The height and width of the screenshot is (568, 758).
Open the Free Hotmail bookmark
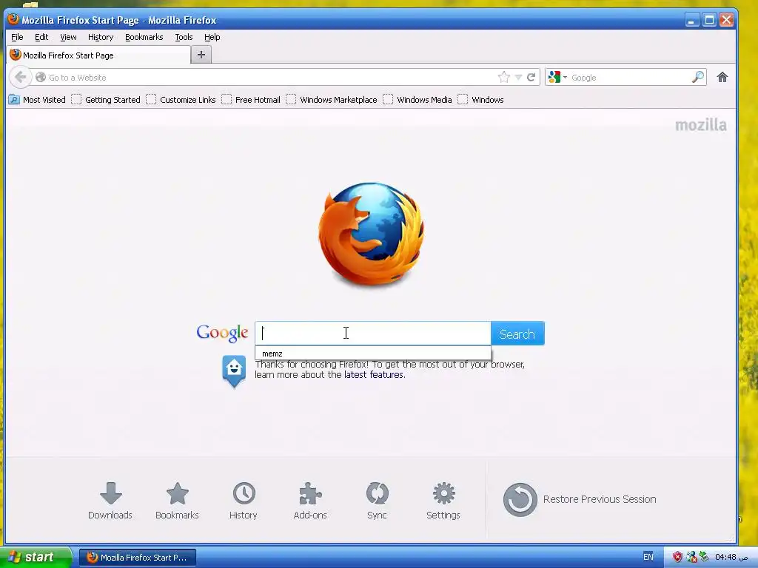(251, 100)
